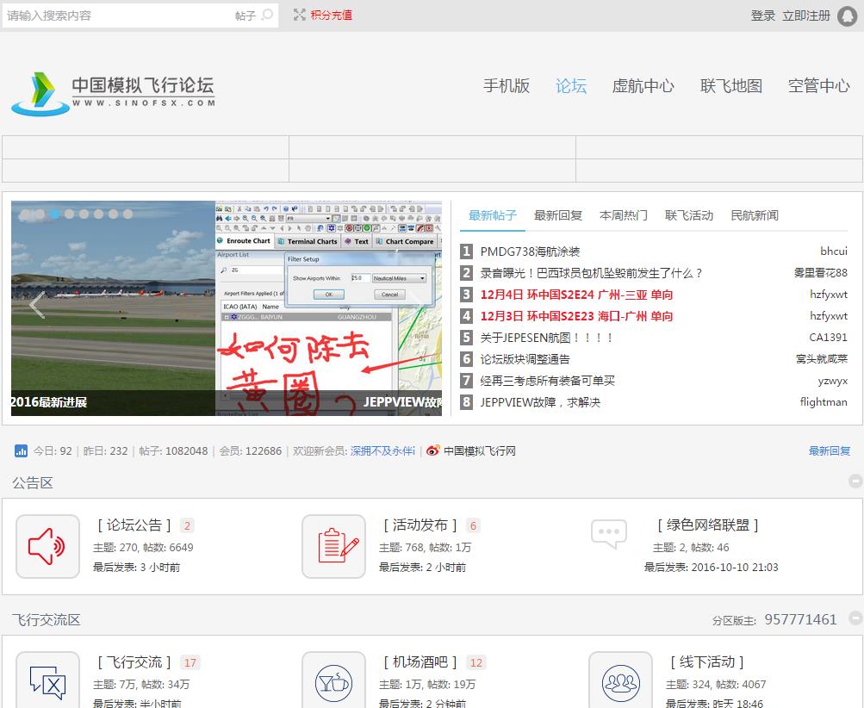The width and height of the screenshot is (864, 708).
Task: Open the [ 机场酒吧 ] board
Action: [420, 662]
